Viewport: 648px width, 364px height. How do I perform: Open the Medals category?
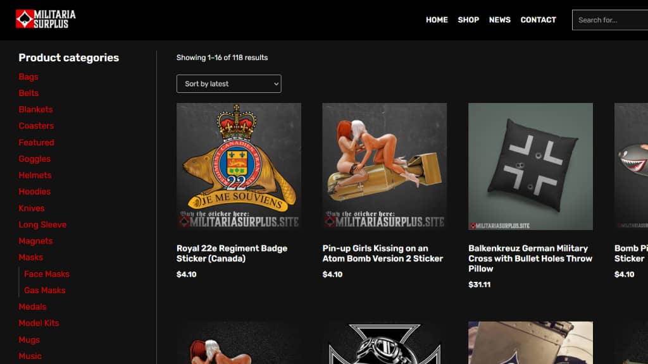(32, 306)
